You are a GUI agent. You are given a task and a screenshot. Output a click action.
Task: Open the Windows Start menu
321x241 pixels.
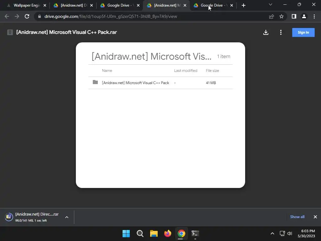pos(126,233)
